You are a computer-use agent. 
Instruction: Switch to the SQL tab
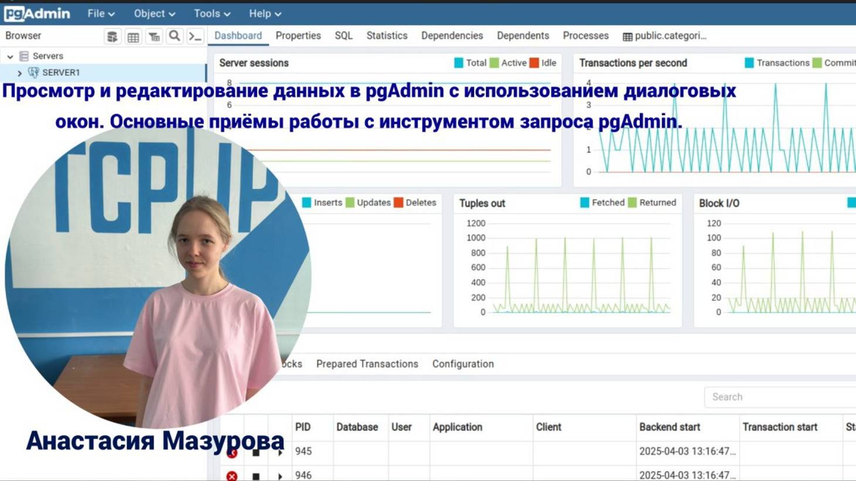(344, 36)
